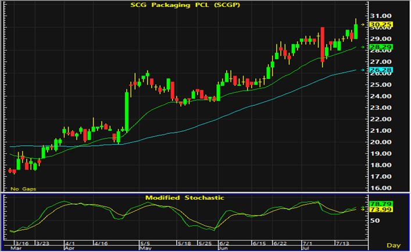Click the arrow beside the 30.25 label
The height and width of the screenshot is (252, 411).
coord(363,24)
